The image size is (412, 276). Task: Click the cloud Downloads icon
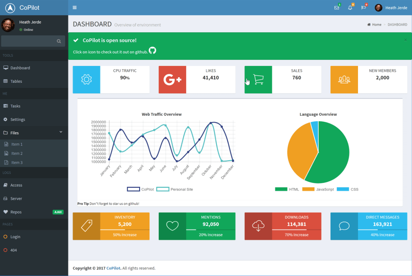pos(258,226)
